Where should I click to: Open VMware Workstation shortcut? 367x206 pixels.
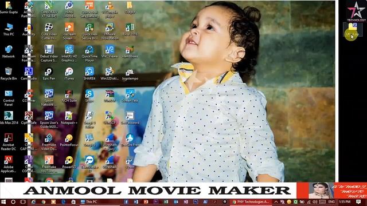[x=110, y=32]
